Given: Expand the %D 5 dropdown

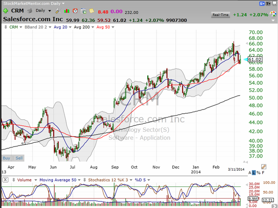Looking at the screenshot, I should tap(149, 180).
